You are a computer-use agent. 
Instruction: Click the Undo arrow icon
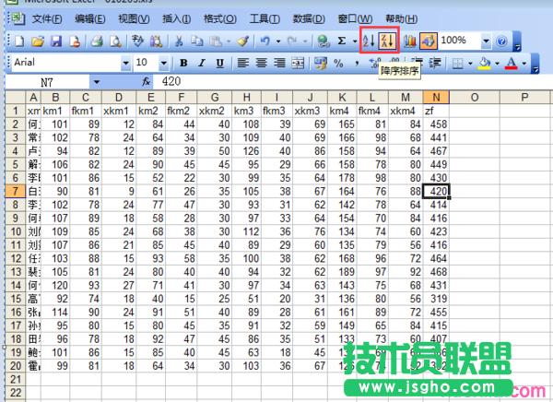[x=264, y=41]
